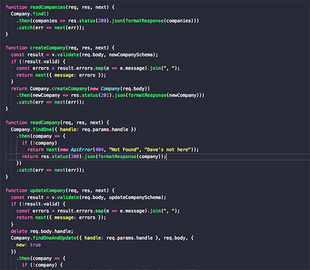The width and height of the screenshot is (310, 270).
Task: Click the updateCompany function name
Action: (x=47, y=190)
